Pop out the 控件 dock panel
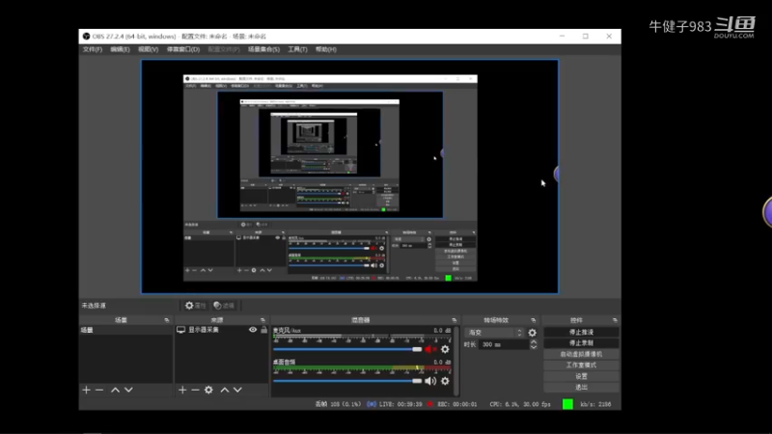772x434 pixels. tap(615, 320)
